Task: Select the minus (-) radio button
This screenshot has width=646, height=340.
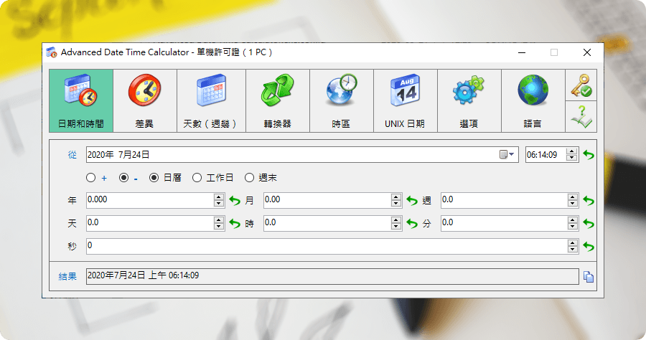Action: pyautogui.click(x=123, y=178)
